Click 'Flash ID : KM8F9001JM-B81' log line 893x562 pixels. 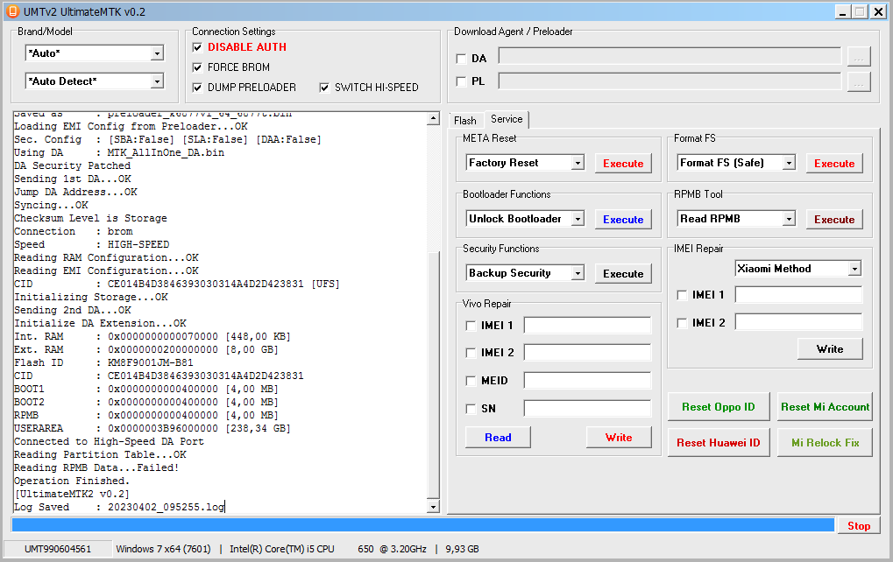click(103, 363)
